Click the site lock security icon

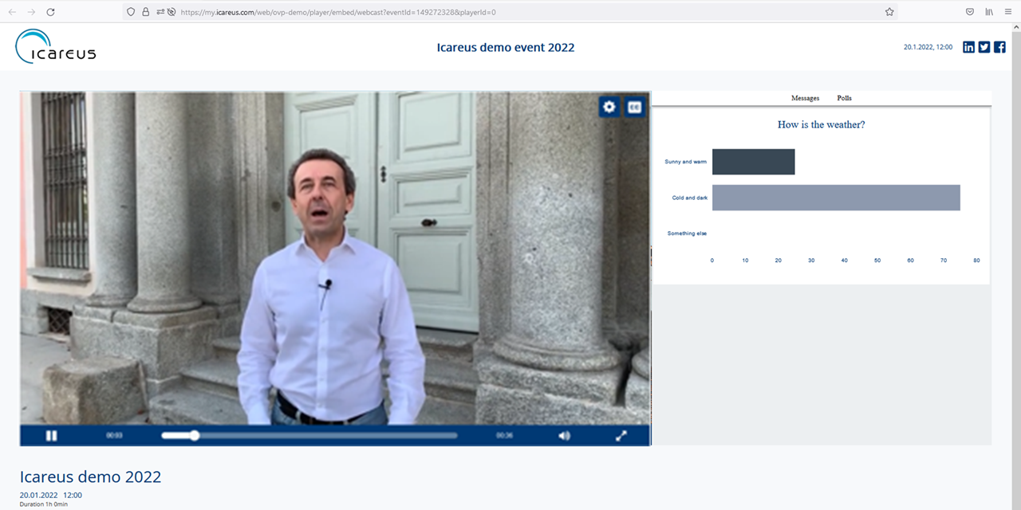[145, 12]
